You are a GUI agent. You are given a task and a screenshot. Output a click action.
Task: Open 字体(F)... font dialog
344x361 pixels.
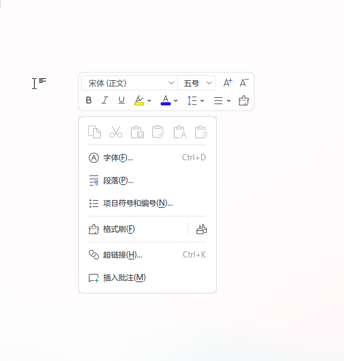point(147,158)
